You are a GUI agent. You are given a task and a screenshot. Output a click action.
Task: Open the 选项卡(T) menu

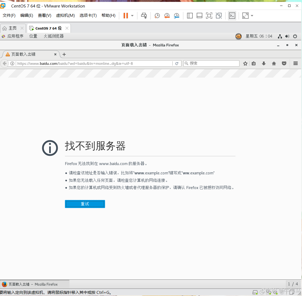pyautogui.click(x=88, y=15)
